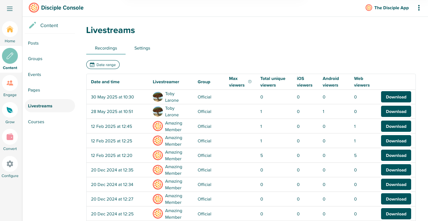
Task: Download the 30 May 2025 recording
Action: 396,97
